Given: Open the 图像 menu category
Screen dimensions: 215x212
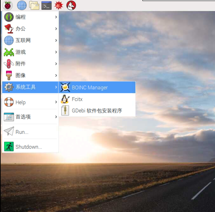Looking at the screenshot, I should click(31, 75).
